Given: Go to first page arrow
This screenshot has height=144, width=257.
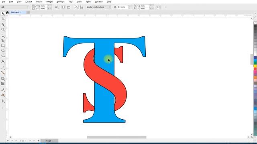Looking at the screenshot, I should pos(12,140).
